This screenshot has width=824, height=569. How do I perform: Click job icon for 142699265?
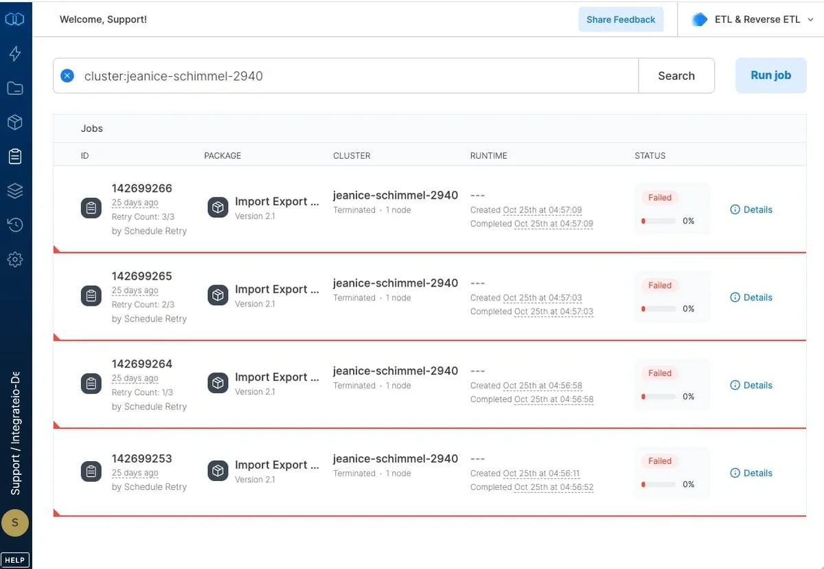[91, 296]
